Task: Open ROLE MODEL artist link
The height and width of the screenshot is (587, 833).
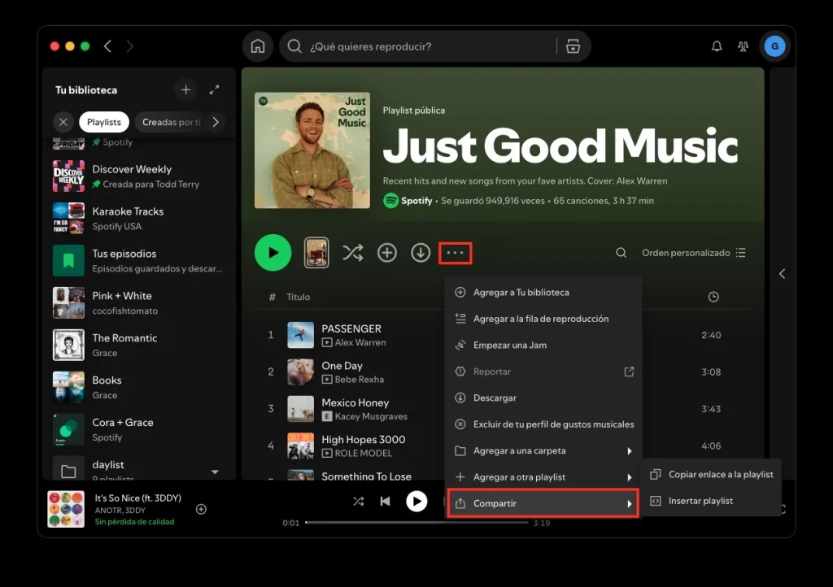Action: [x=364, y=453]
